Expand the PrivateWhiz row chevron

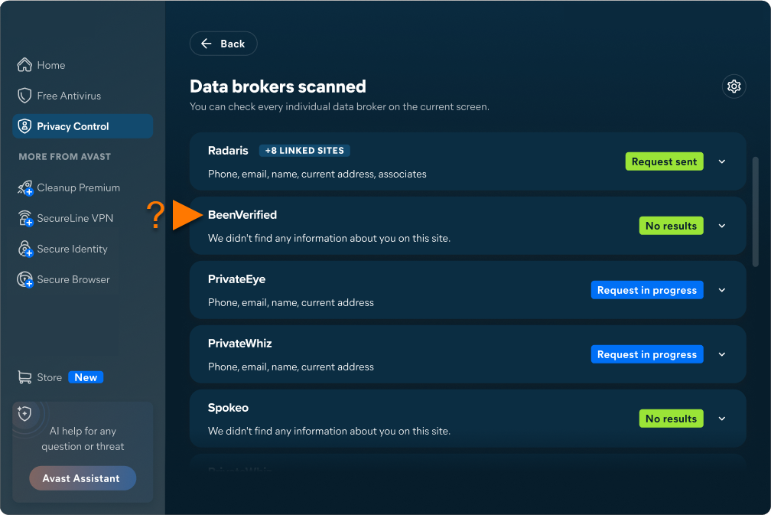coord(722,354)
